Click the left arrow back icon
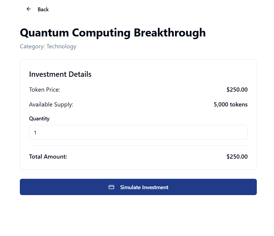This screenshot has width=274, height=236. pyautogui.click(x=29, y=9)
